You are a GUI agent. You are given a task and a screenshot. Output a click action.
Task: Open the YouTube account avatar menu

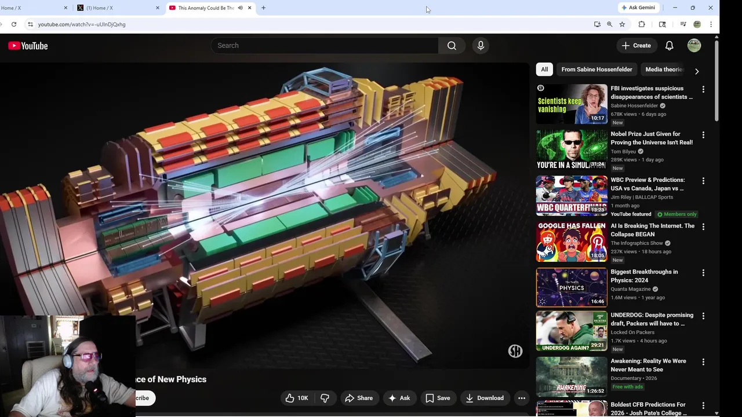point(694,46)
